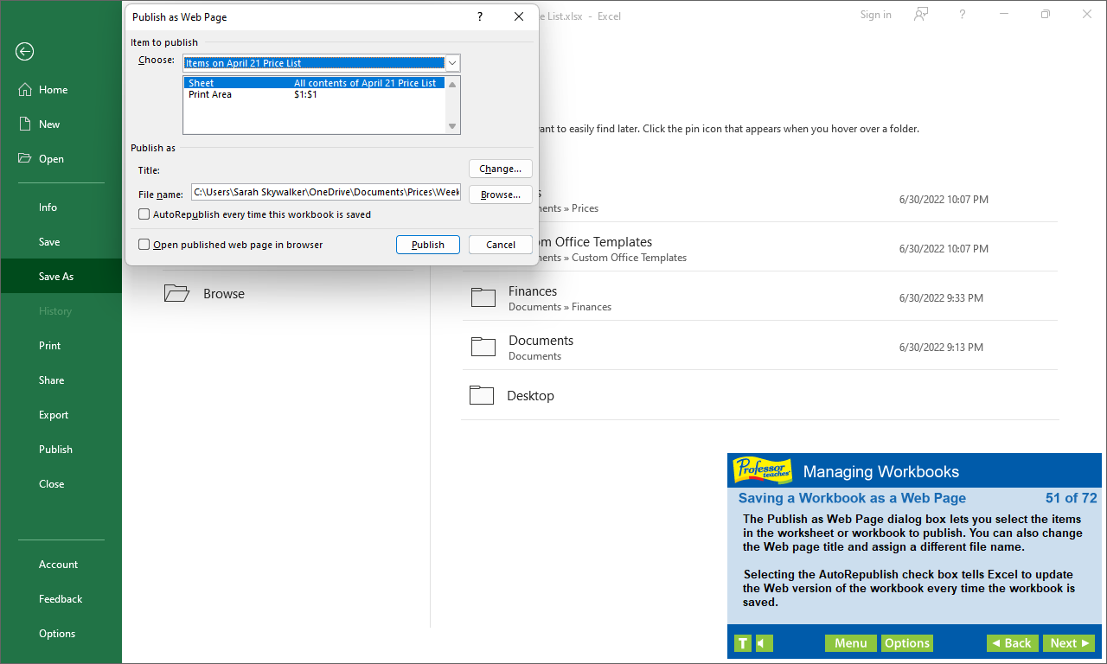Select Save in the sidebar
Screen dimensions: 1107x664
(x=61, y=242)
